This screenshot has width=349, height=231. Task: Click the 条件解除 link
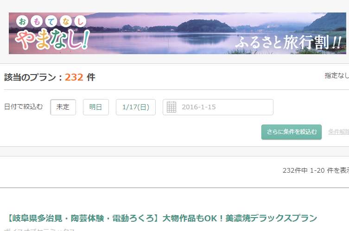pyautogui.click(x=338, y=132)
